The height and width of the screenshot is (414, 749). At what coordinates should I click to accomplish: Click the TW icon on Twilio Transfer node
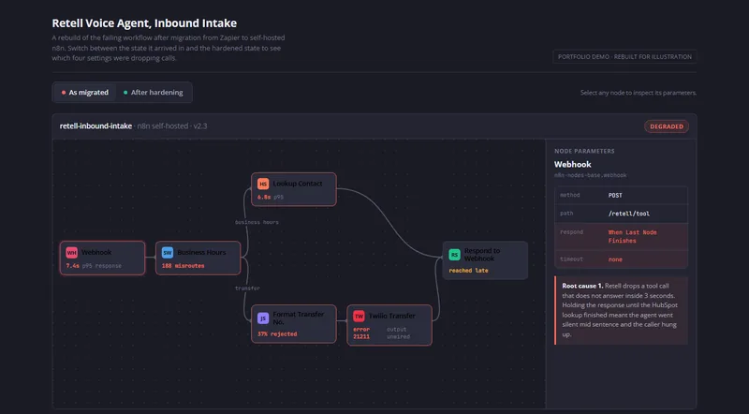coord(359,316)
